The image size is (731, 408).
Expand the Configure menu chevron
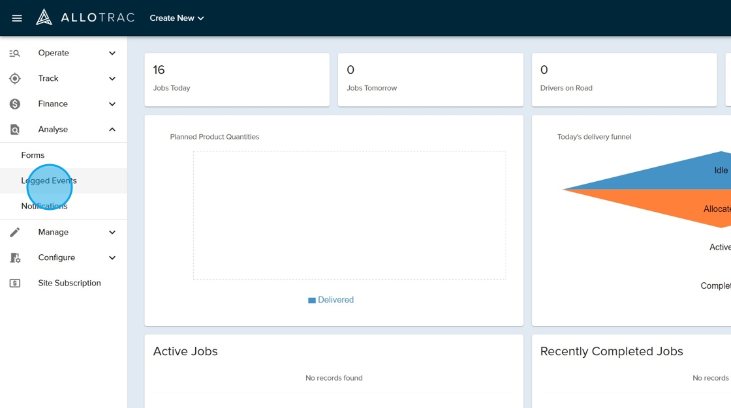[x=112, y=258]
